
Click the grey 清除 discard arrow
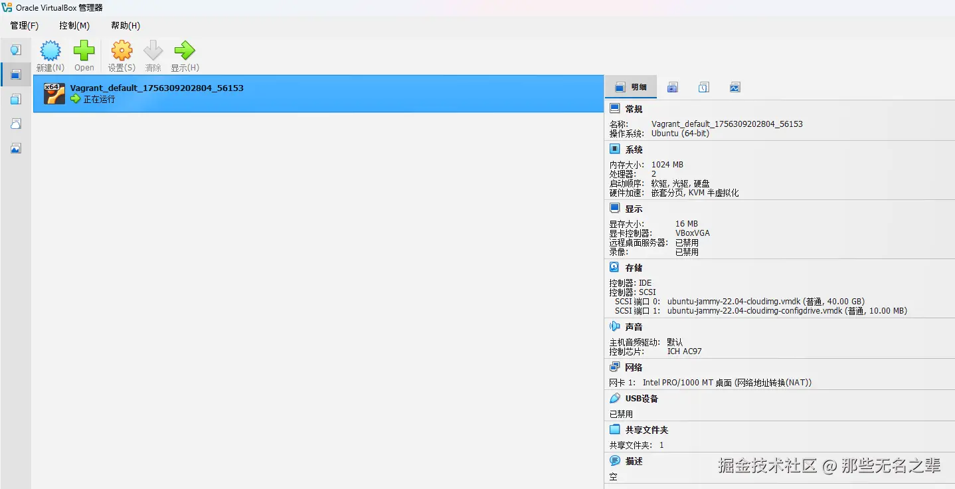tap(153, 50)
